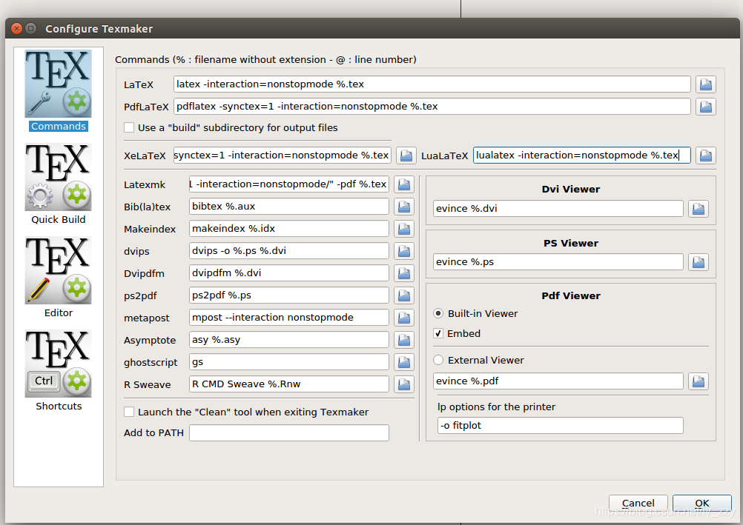Click the metapost mpost command field
Viewport: 743px width, 525px height.
[x=289, y=318]
